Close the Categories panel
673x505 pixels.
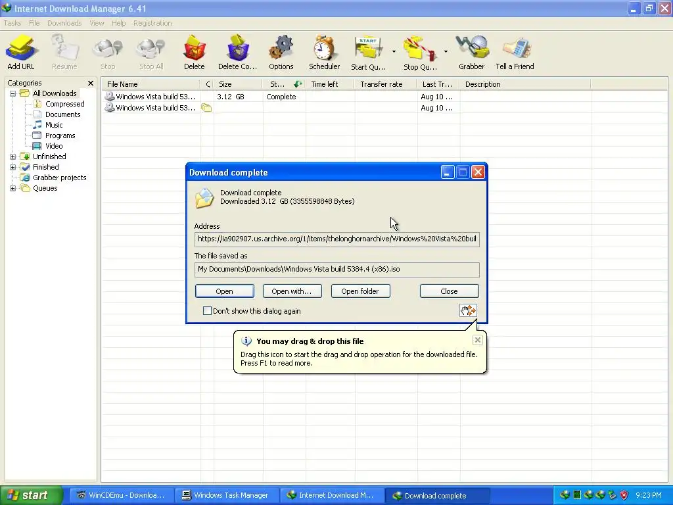[x=91, y=83]
